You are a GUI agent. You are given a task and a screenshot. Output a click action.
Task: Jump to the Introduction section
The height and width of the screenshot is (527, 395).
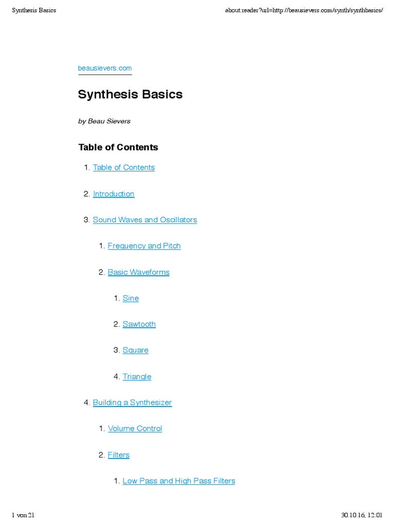pyautogui.click(x=114, y=194)
